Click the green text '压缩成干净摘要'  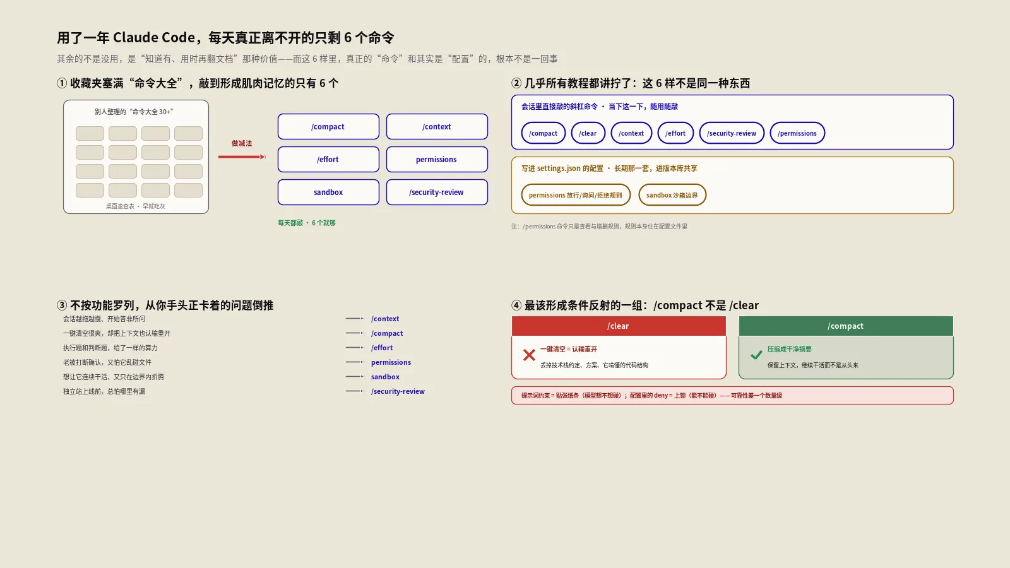[790, 349]
